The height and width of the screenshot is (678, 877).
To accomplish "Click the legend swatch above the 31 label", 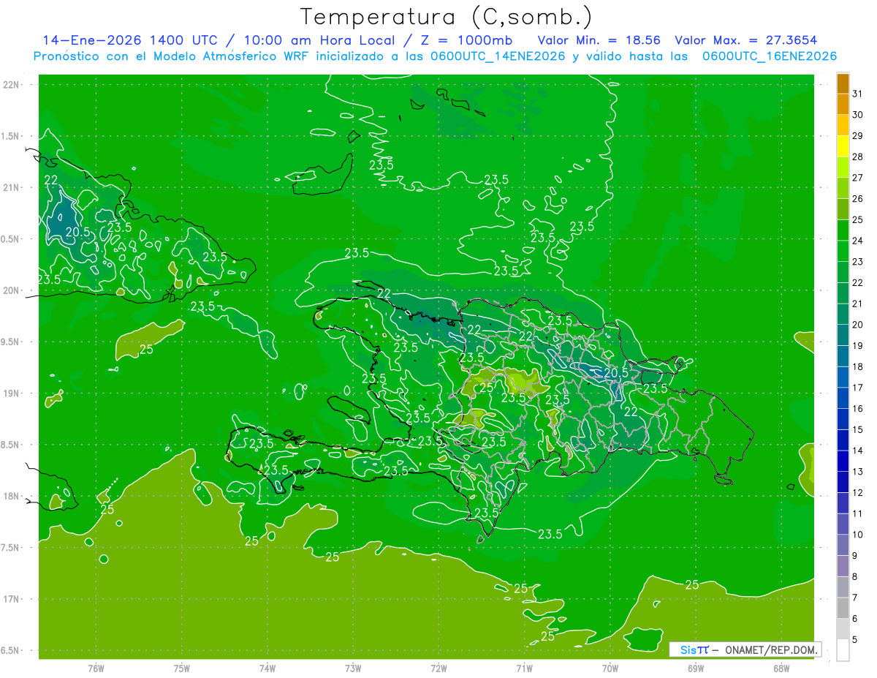I will pyautogui.click(x=843, y=83).
